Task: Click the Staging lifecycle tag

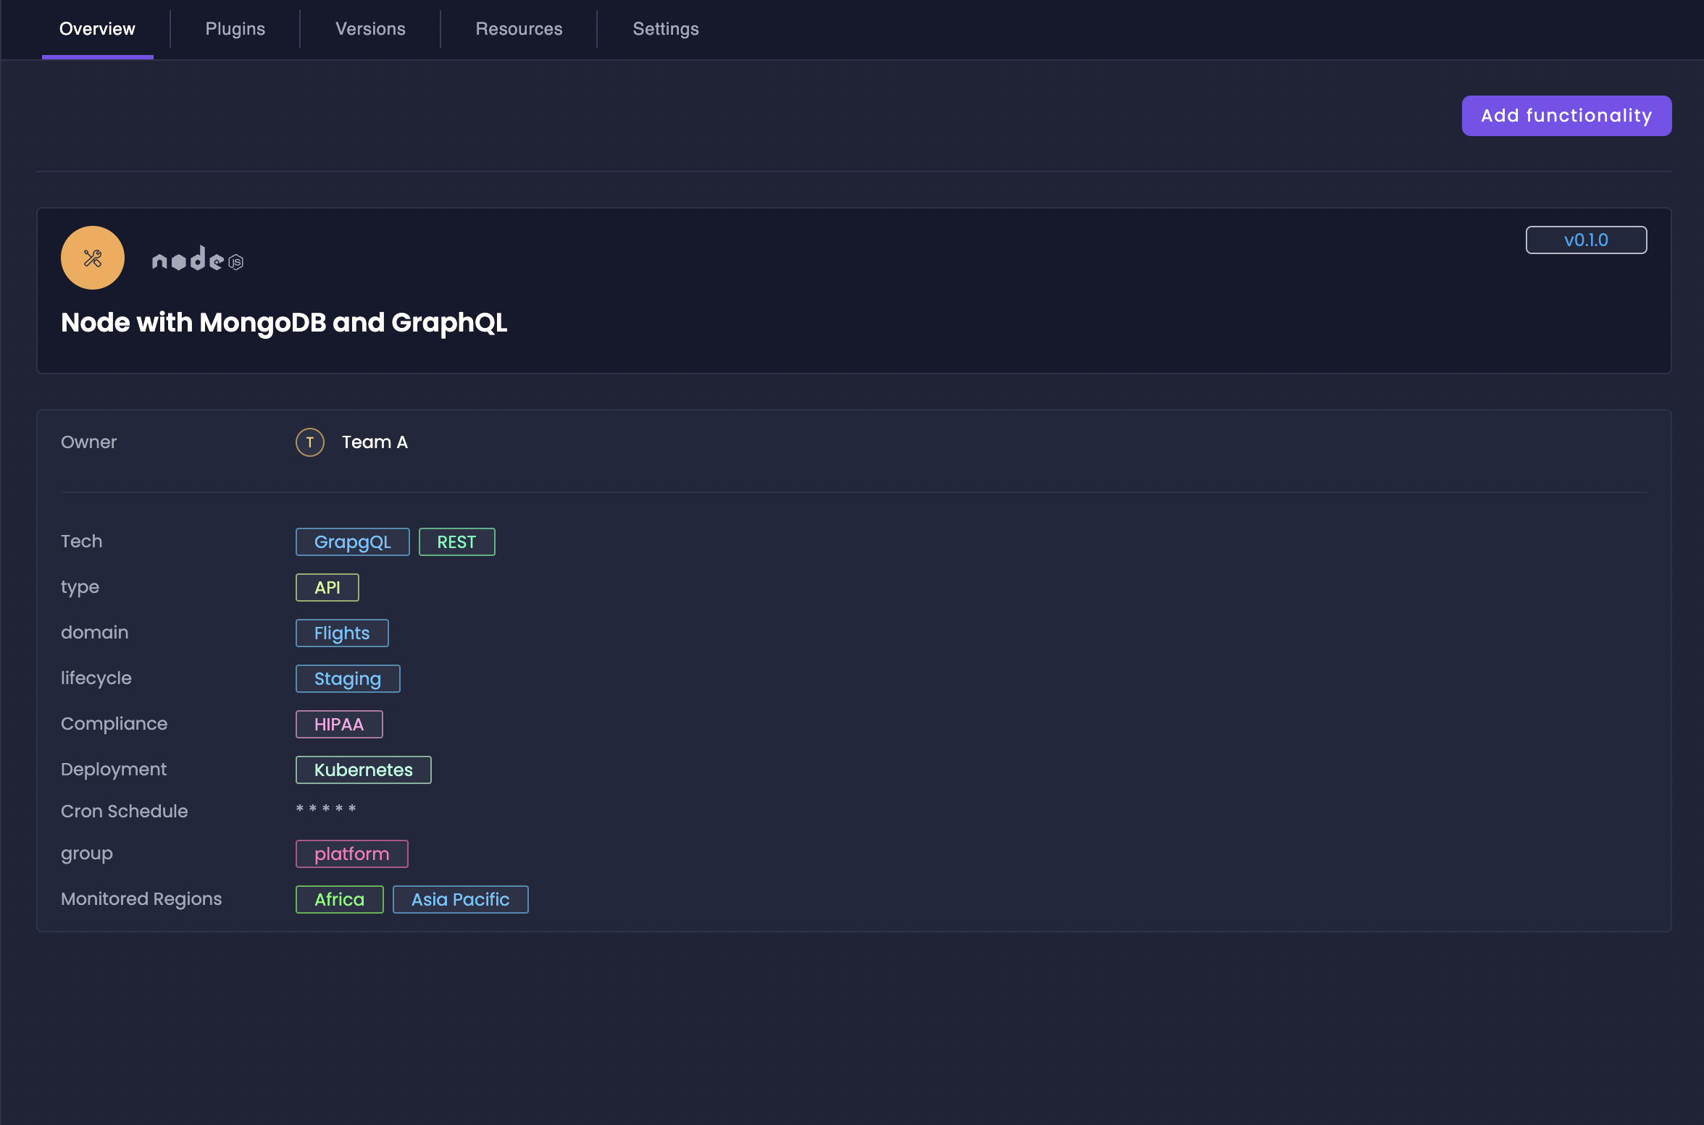Action: pyautogui.click(x=347, y=679)
